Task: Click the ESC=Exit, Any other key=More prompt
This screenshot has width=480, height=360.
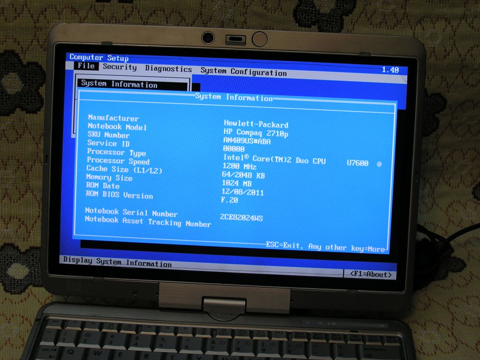Action: tap(325, 247)
